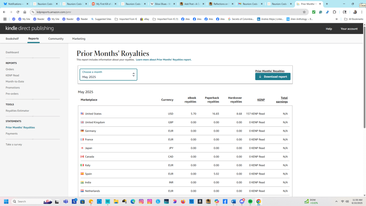Screen dimensions: 366x206
Task: Open Spotify from the taskbar
Action: tap(250, 201)
